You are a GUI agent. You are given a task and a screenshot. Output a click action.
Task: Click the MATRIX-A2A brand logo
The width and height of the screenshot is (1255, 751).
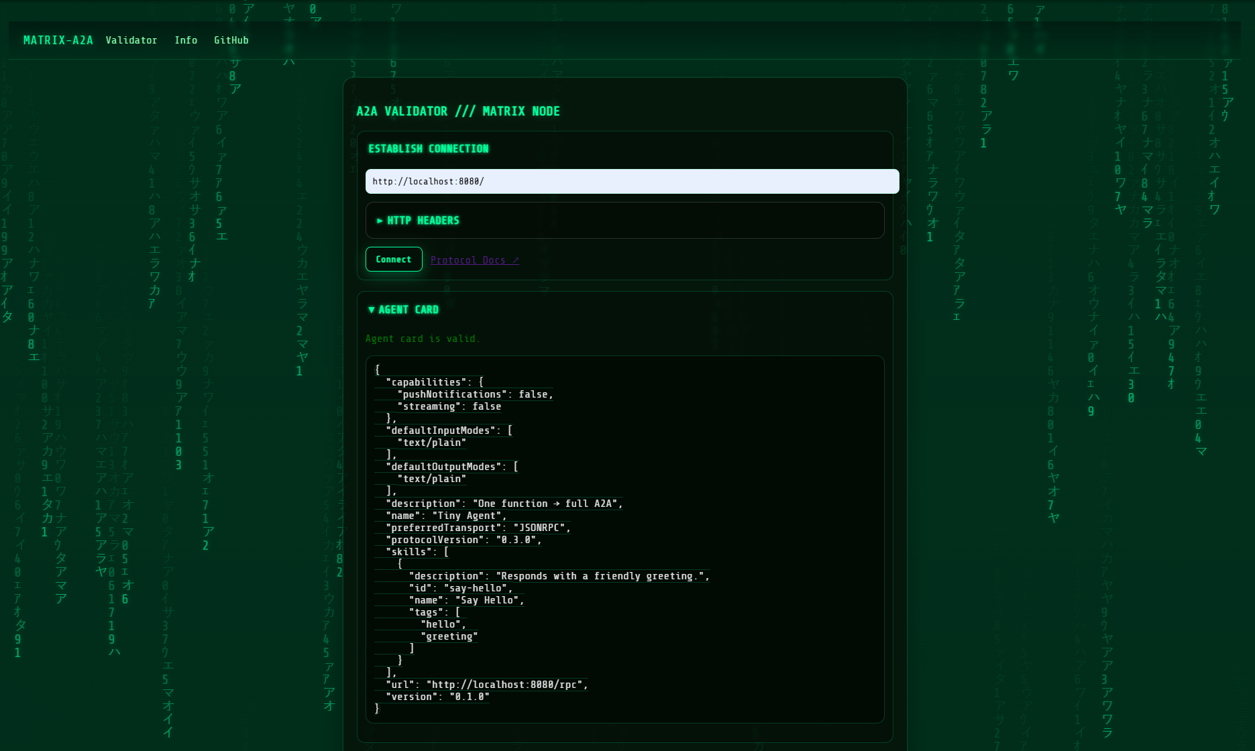coord(58,40)
